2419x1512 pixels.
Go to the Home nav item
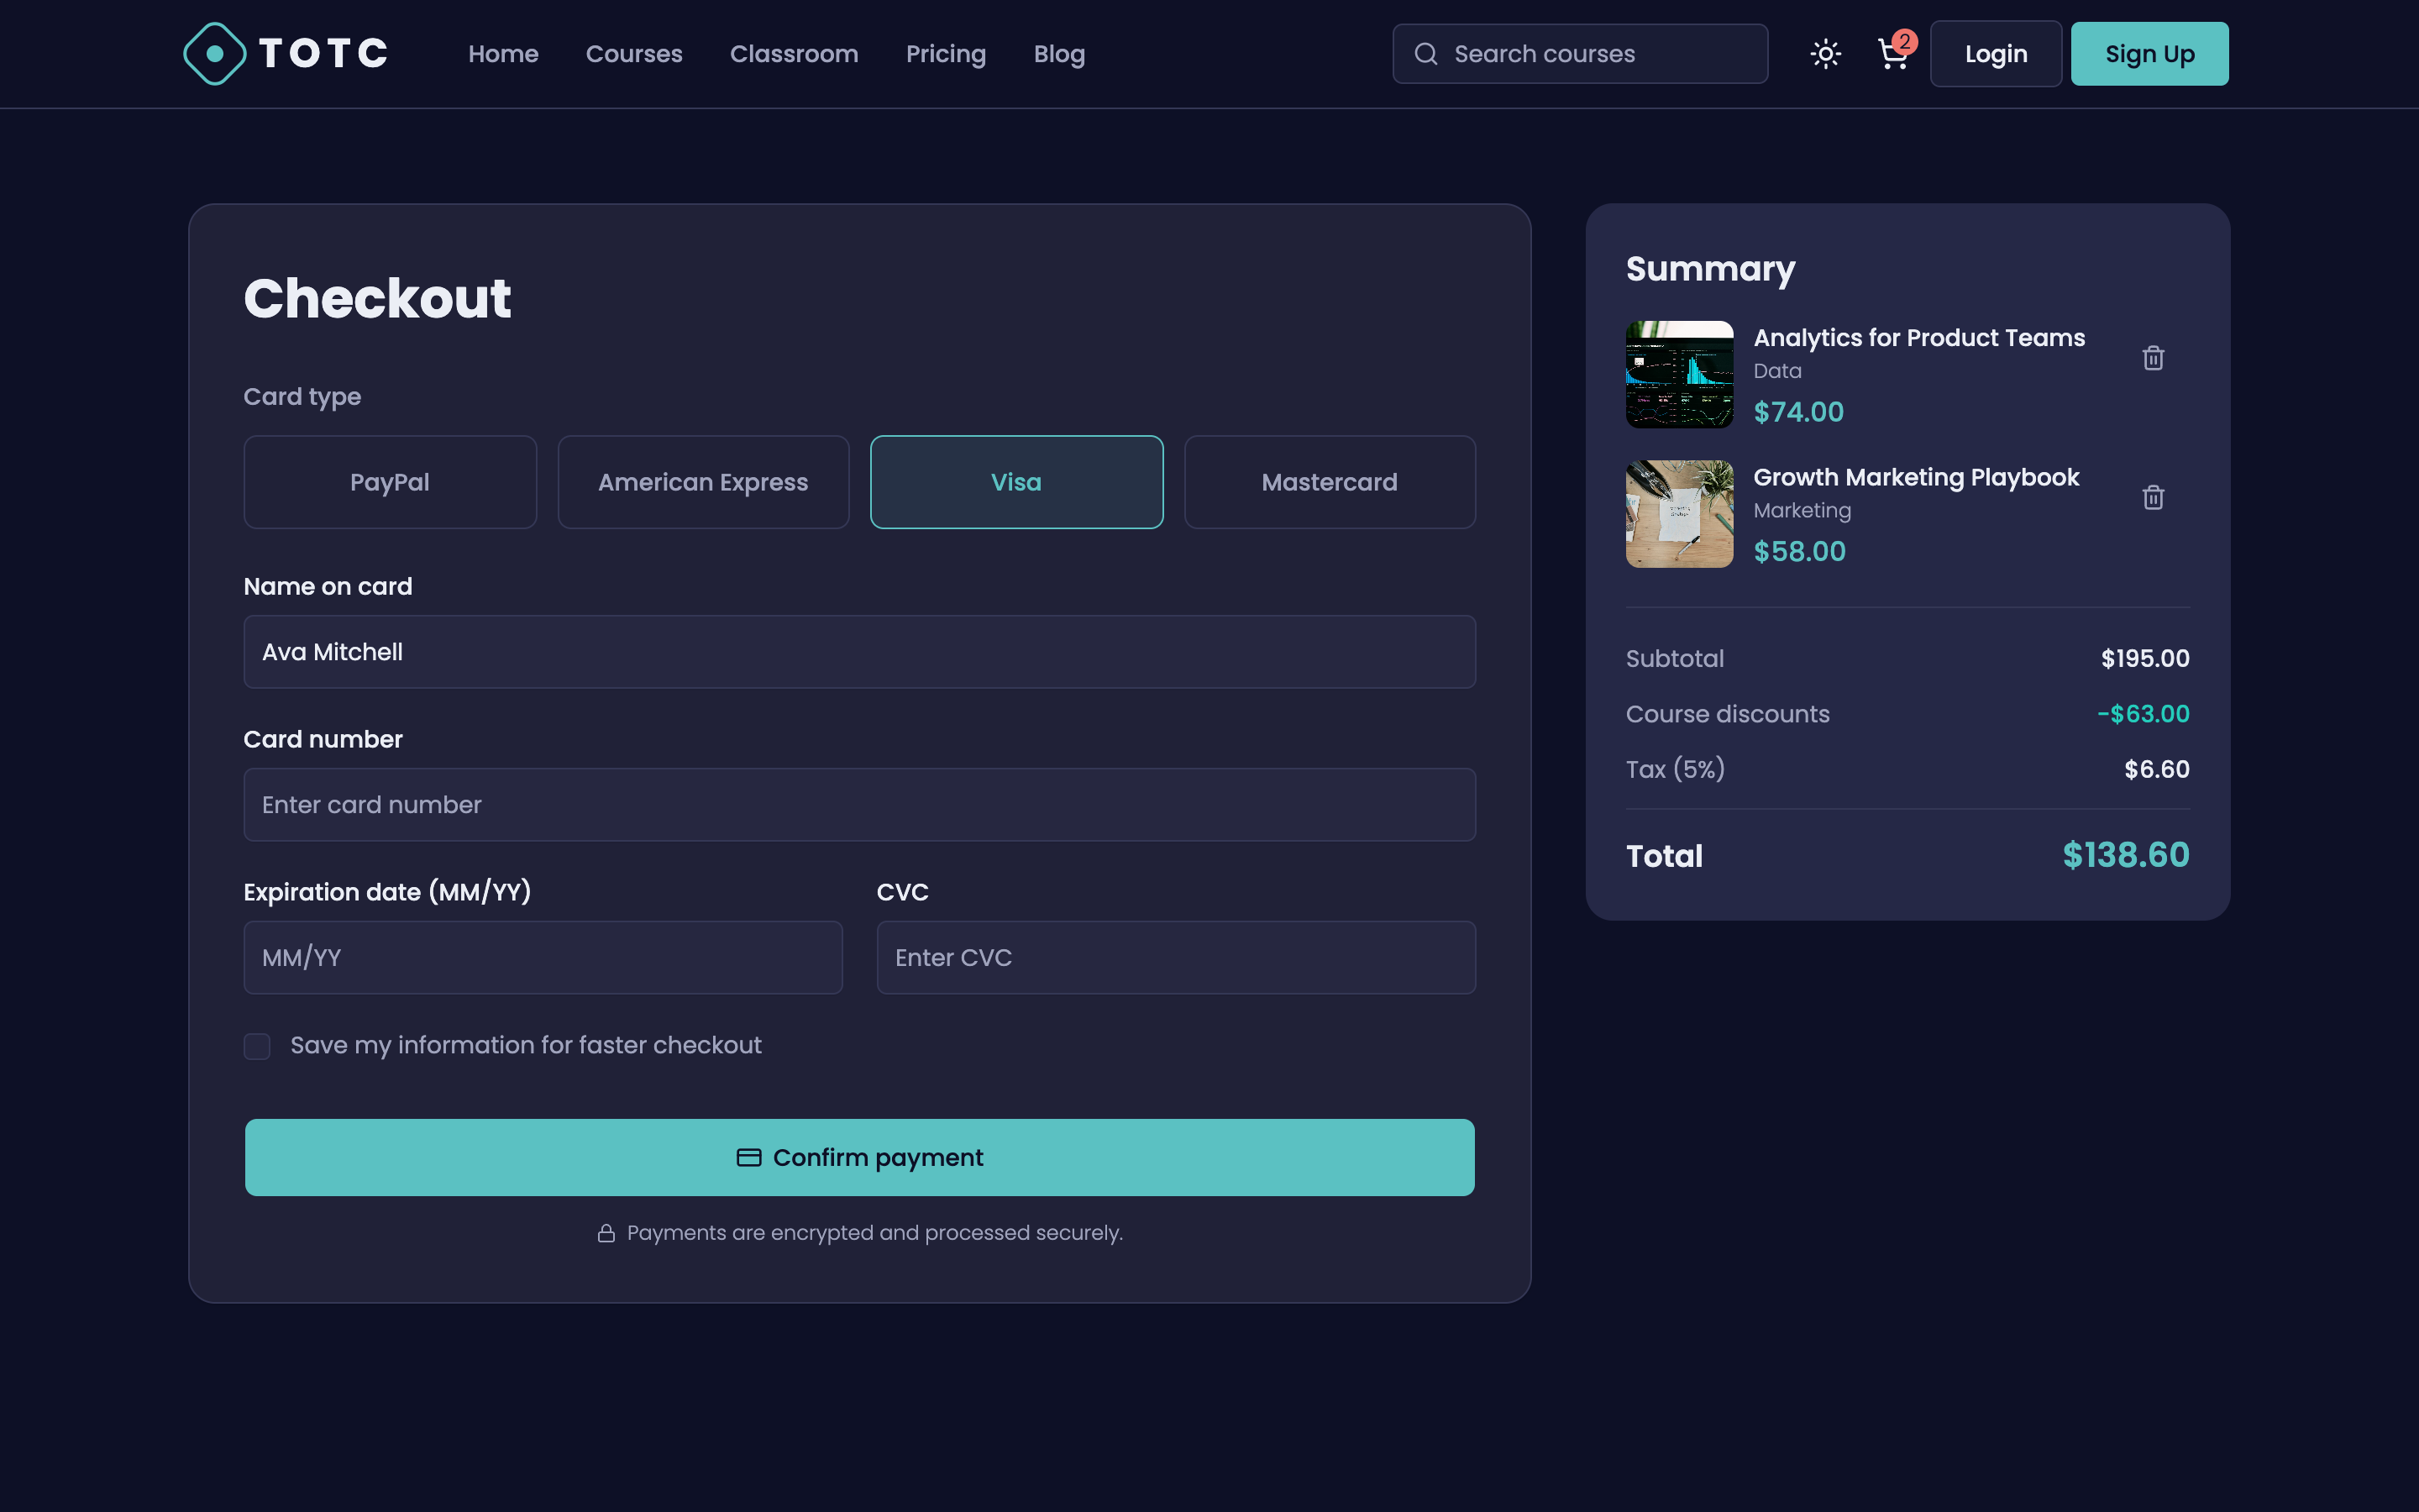point(503,54)
